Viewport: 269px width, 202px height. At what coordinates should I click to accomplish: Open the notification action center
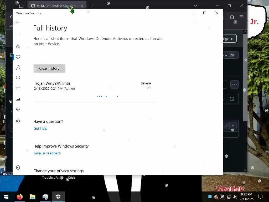pyautogui.click(x=260, y=197)
